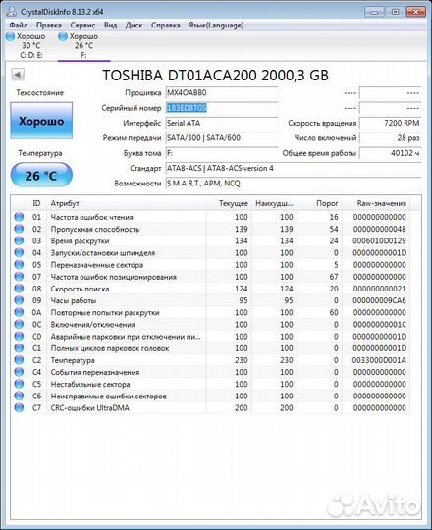Select the Нестабильные сектора row text
Screen dimensions: 432x530
90,384
